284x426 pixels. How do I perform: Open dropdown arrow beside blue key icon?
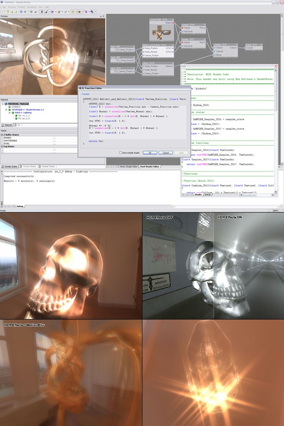[95, 12]
